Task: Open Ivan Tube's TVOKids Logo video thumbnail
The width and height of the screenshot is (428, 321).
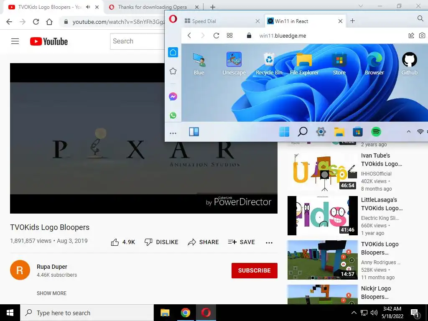Action: (322, 171)
